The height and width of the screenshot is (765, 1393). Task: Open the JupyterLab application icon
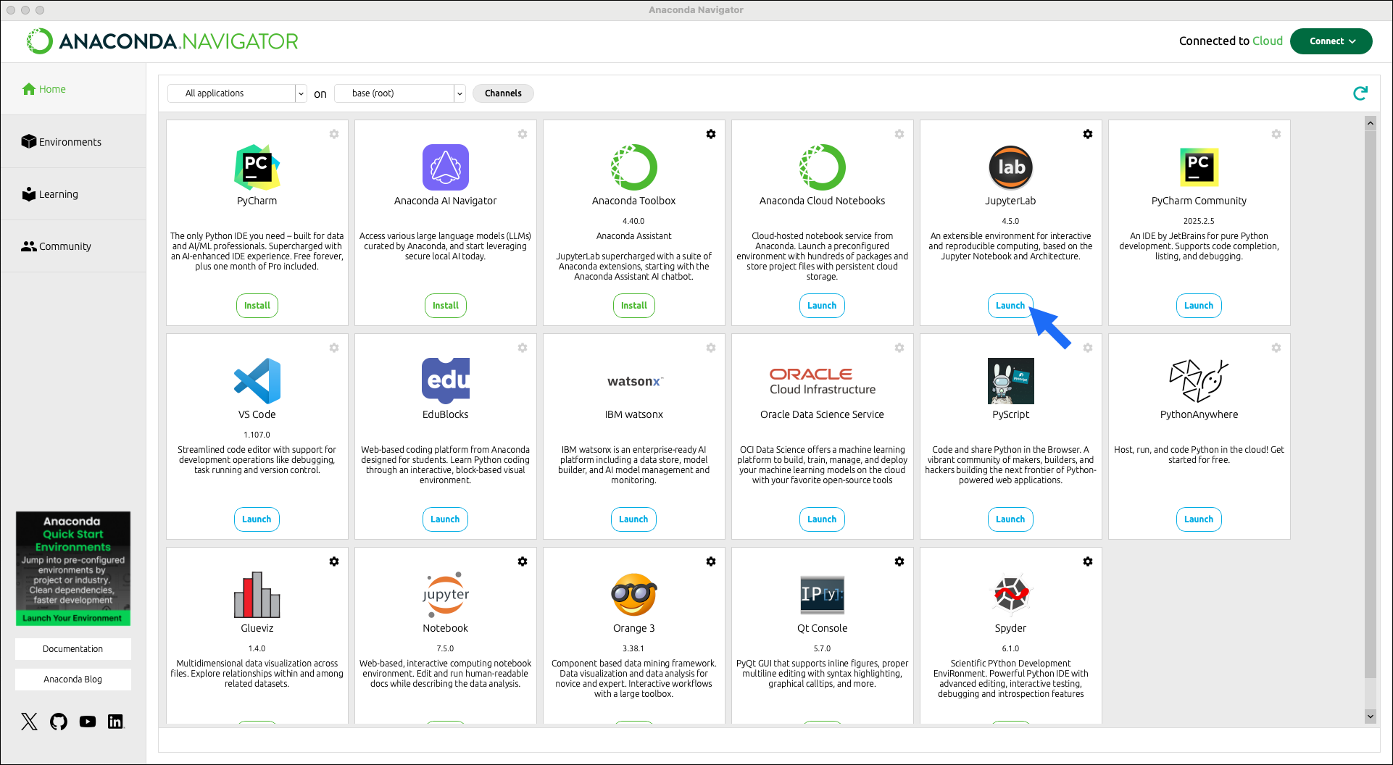(x=1010, y=168)
